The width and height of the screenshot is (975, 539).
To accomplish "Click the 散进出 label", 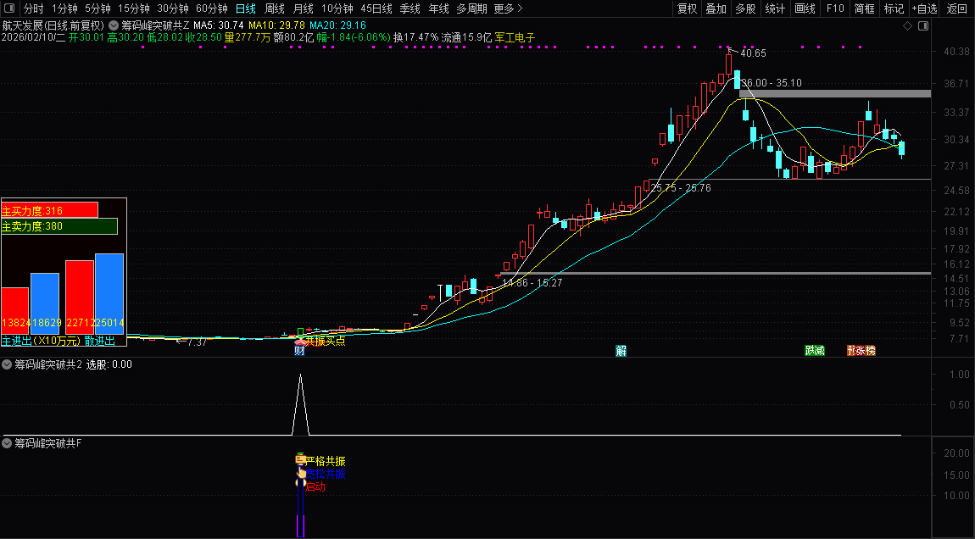I will click(100, 341).
